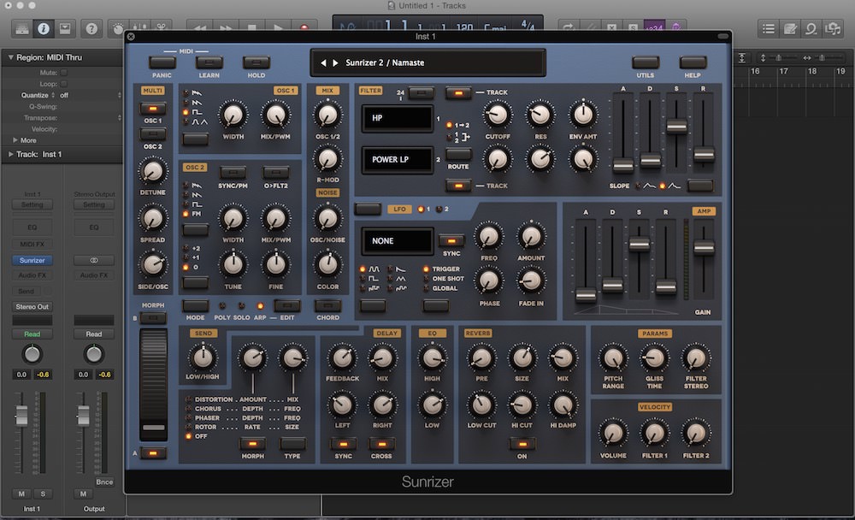Select the parallel filter routing icon
Image resolution: width=855 pixels, height=520 pixels.
[462, 137]
